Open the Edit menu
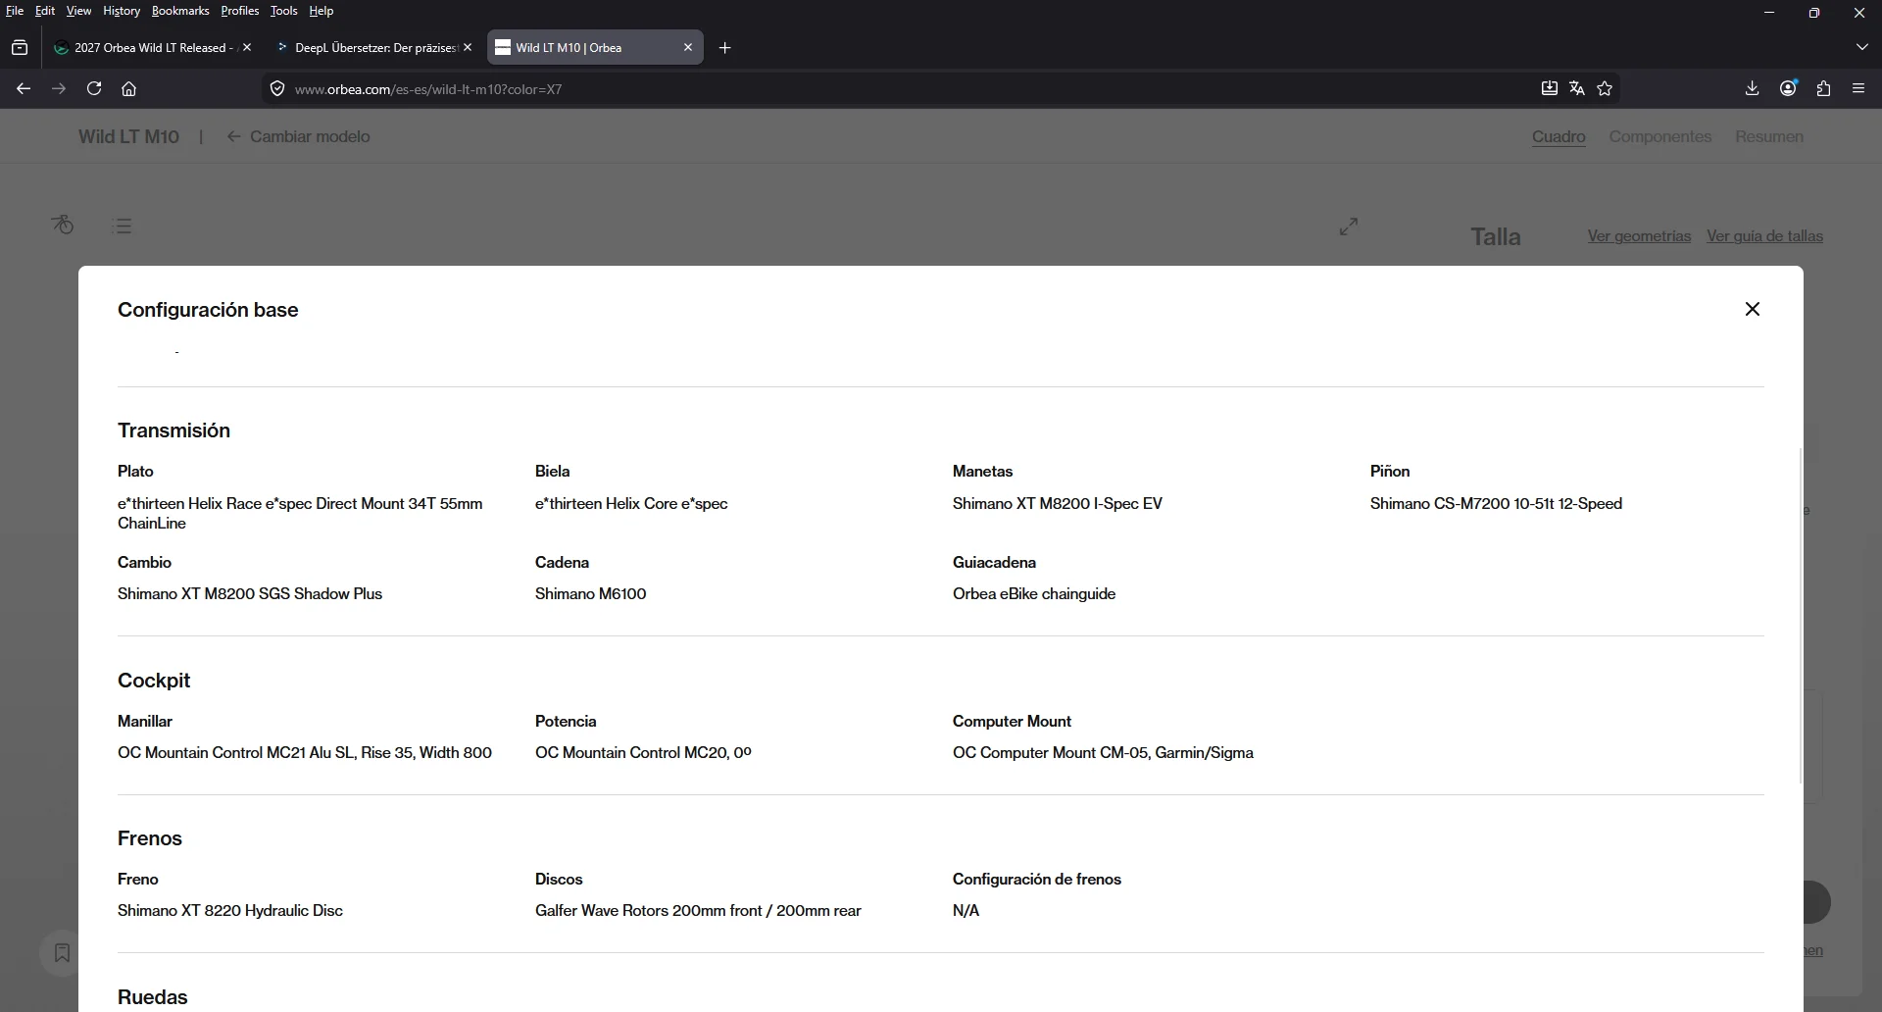Image resolution: width=1882 pixels, height=1012 pixels. point(45,11)
